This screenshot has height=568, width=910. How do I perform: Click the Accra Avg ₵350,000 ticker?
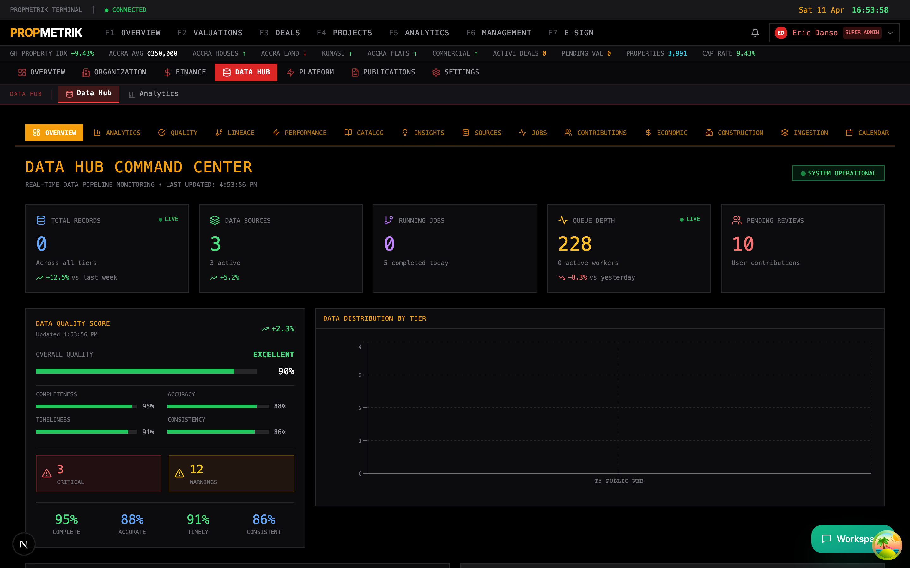click(x=143, y=53)
